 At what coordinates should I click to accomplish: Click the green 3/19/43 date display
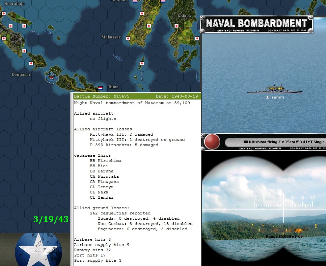click(51, 219)
